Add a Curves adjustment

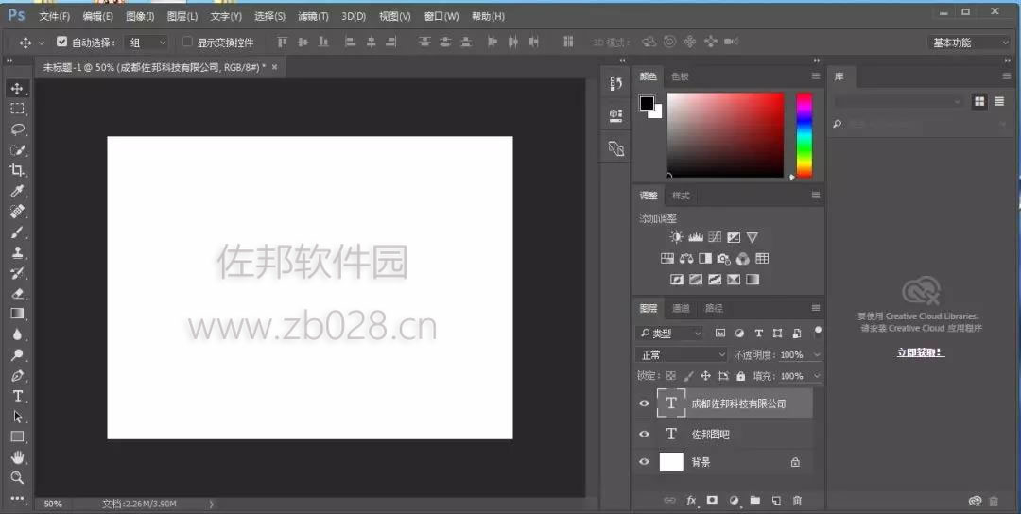(715, 237)
